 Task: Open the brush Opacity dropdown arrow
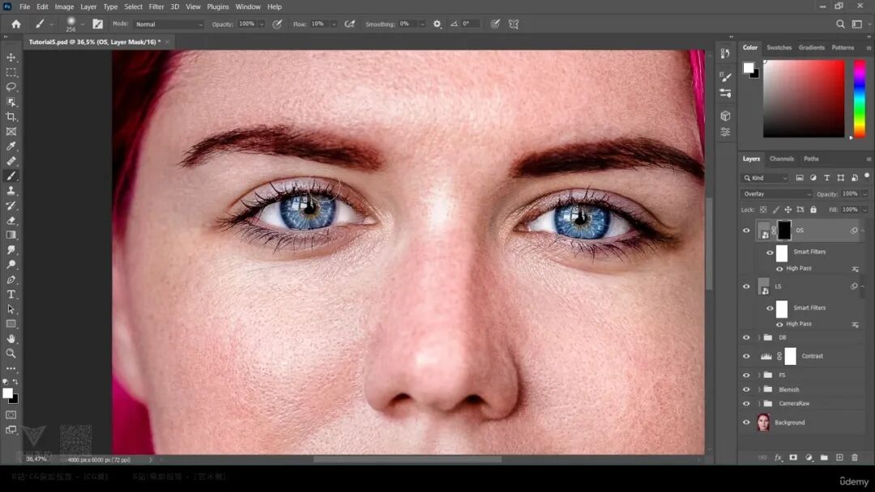click(x=261, y=24)
